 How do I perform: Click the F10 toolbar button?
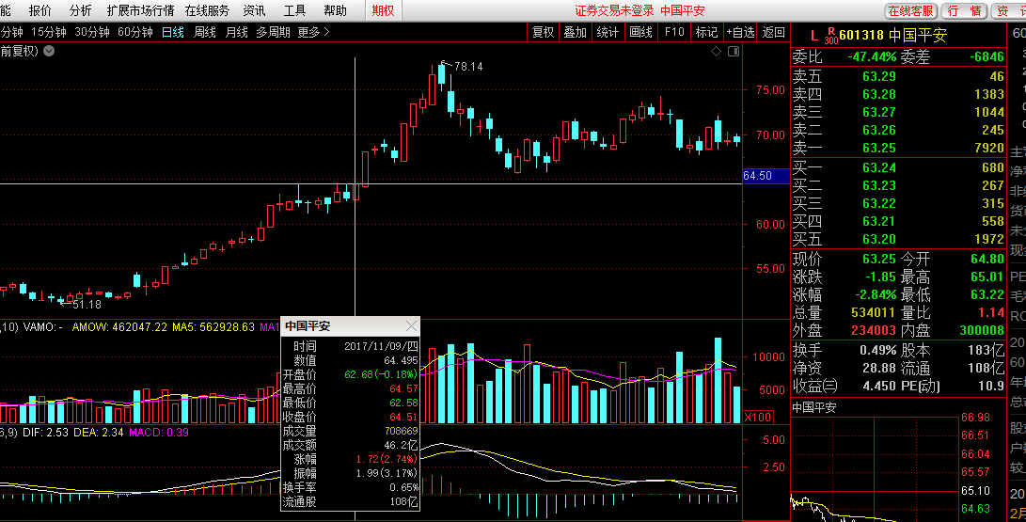674,32
